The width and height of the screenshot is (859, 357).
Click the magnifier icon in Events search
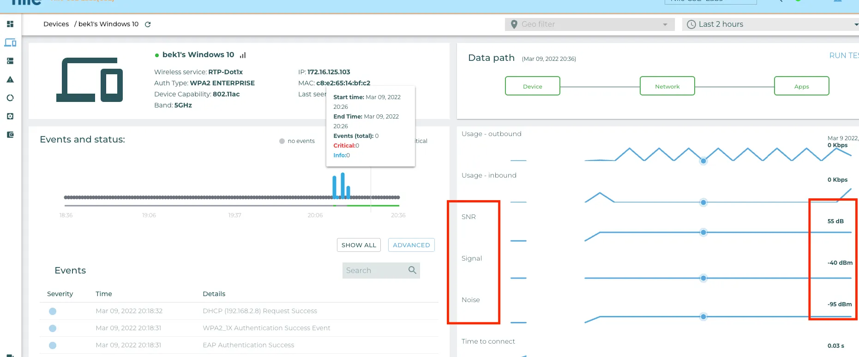412,270
